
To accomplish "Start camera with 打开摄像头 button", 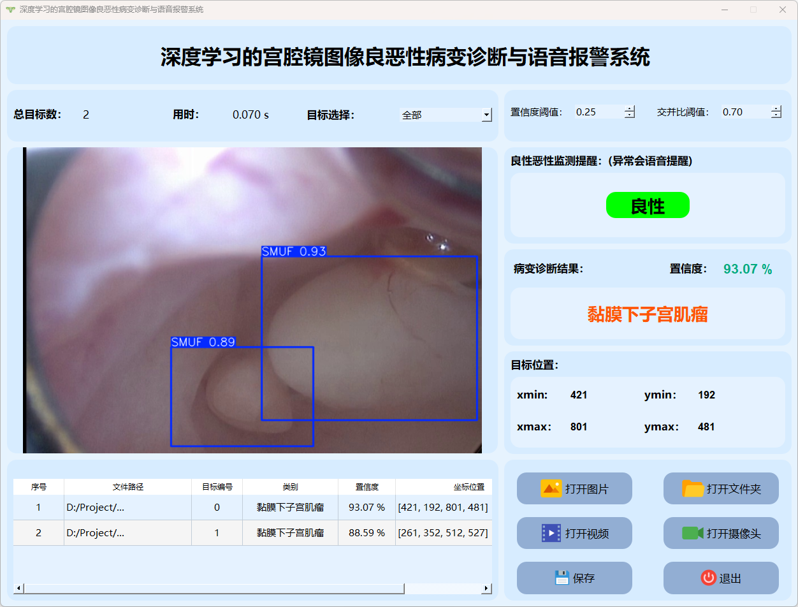I will 721,533.
